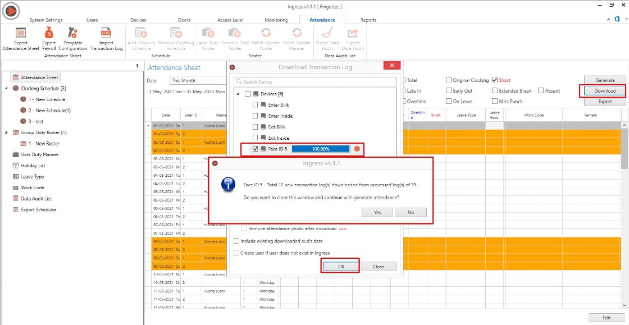Switch to Doors tab
629x325 pixels.
tap(184, 20)
